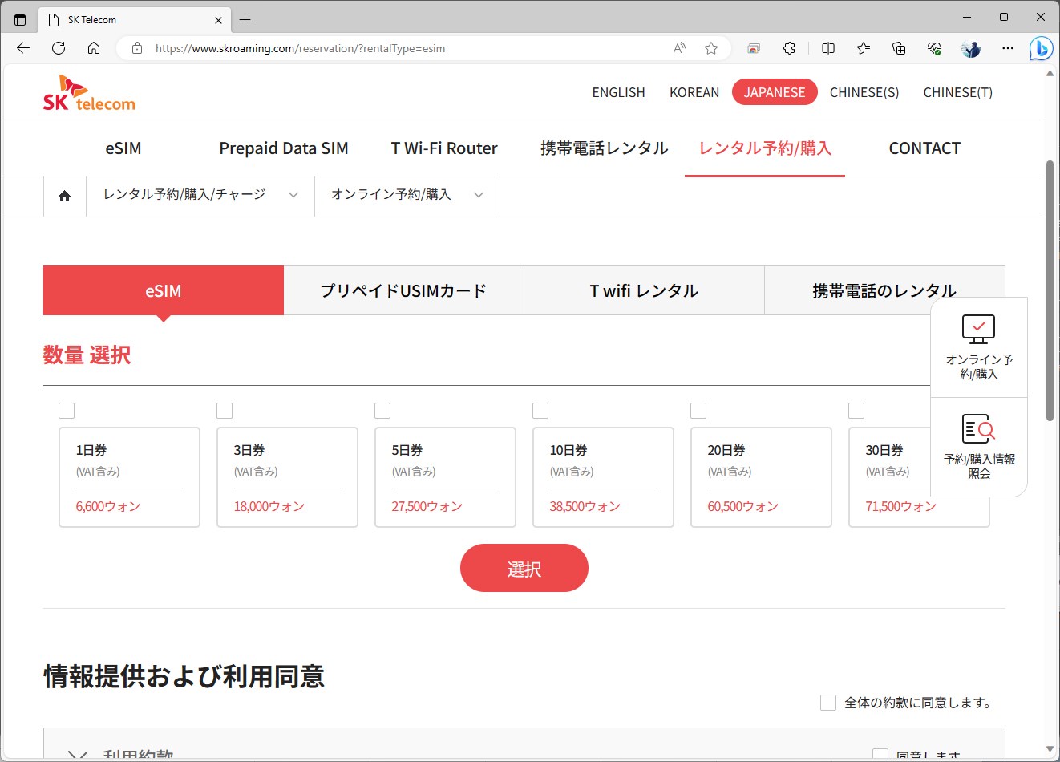Check the 30日券 quantity checkbox
Image resolution: width=1060 pixels, height=762 pixels.
(x=856, y=410)
